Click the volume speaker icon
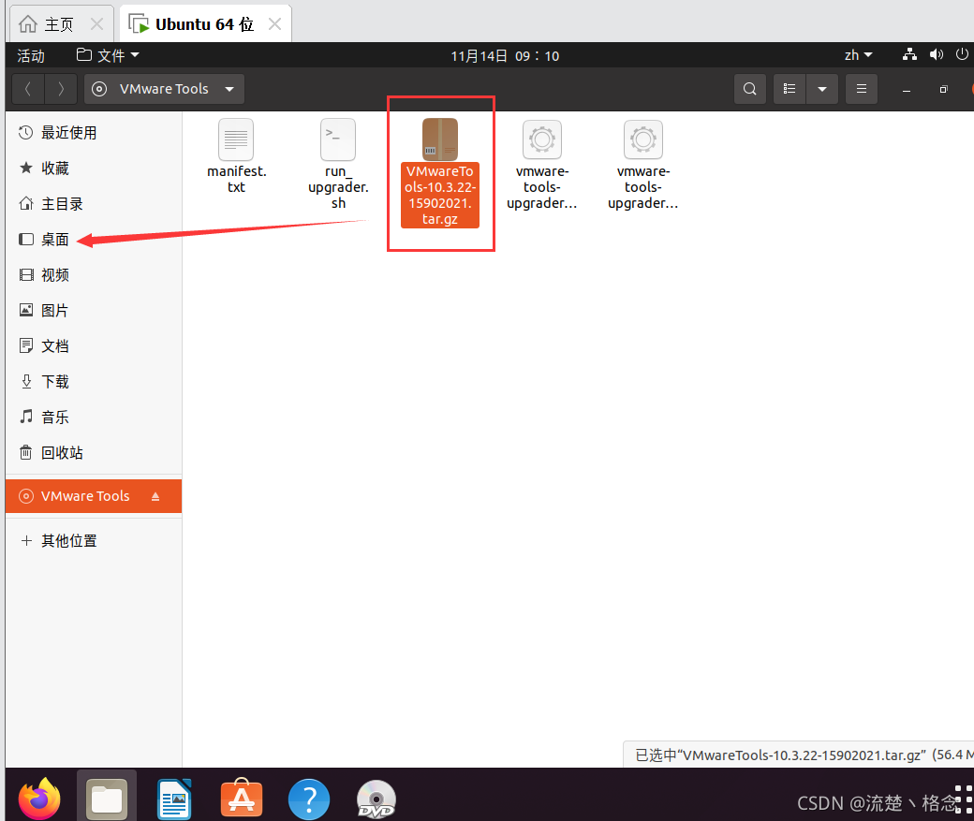974x821 pixels. 937,54
